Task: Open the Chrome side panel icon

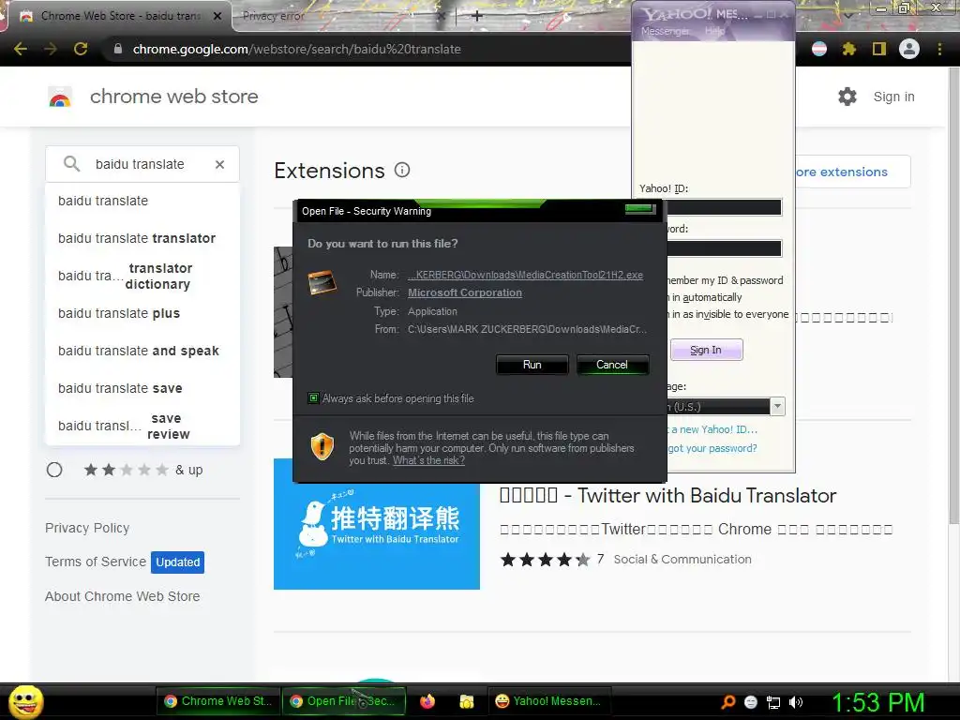Action: [879, 49]
